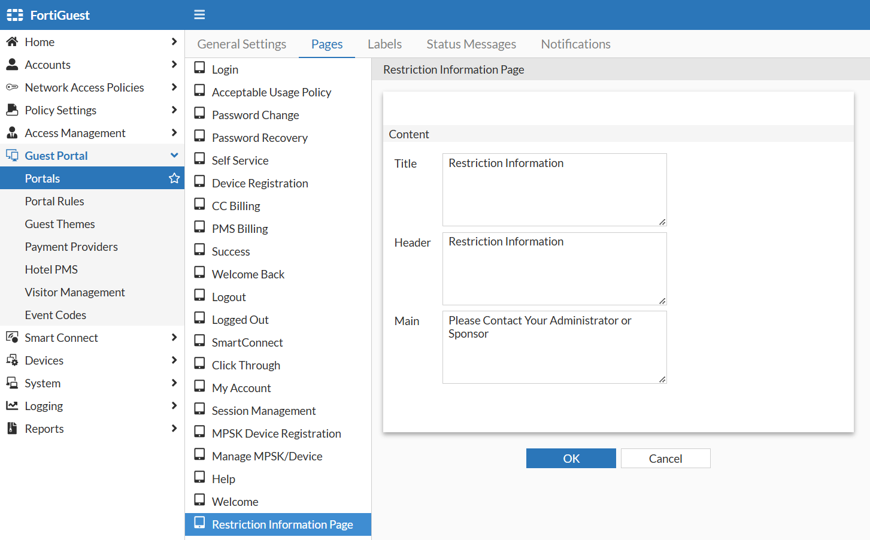Viewport: 870px width, 540px height.
Task: Click the FortiGuest grid logo
Action: tap(14, 14)
